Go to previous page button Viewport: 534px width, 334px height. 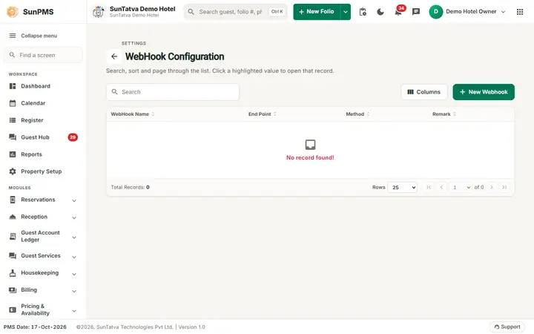(x=441, y=187)
